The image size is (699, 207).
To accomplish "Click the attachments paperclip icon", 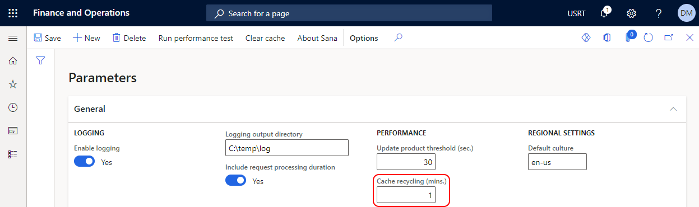I will click(628, 37).
